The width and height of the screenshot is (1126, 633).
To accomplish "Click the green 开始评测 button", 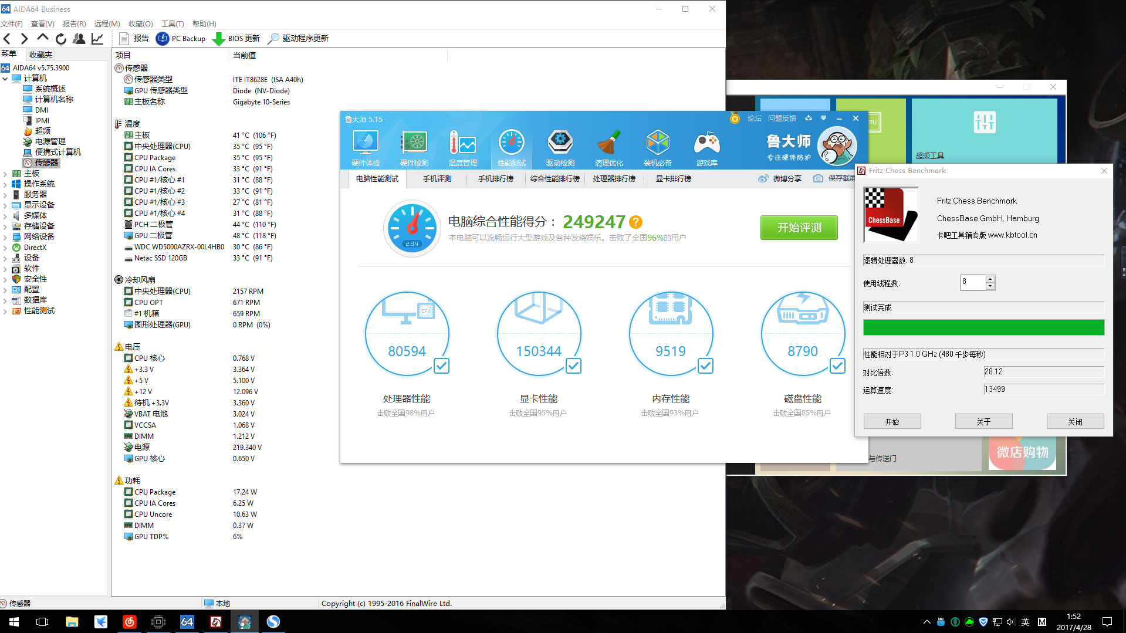I will (799, 228).
